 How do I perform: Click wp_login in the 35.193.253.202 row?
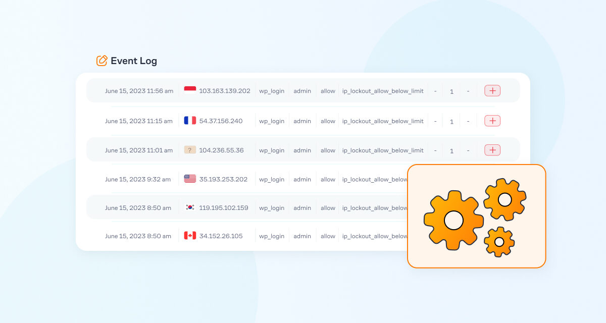click(x=272, y=179)
